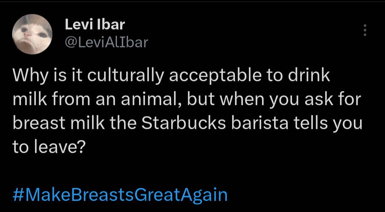The width and height of the screenshot is (385, 212).
Task: Open the Levi Ibar display name link
Action: [95, 25]
